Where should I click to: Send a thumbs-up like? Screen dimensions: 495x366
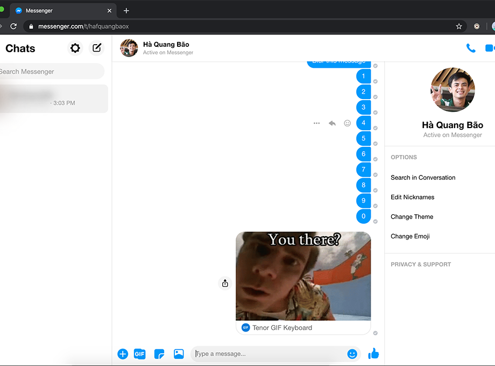point(373,354)
